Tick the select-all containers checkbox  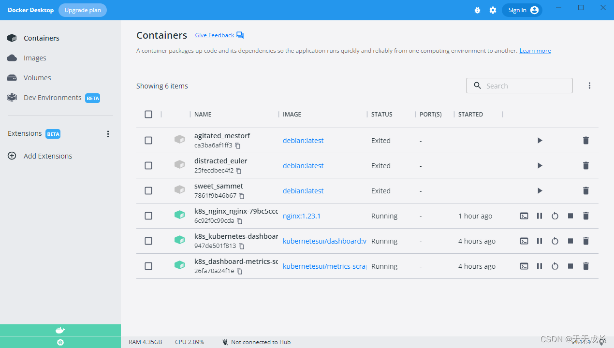tap(148, 115)
